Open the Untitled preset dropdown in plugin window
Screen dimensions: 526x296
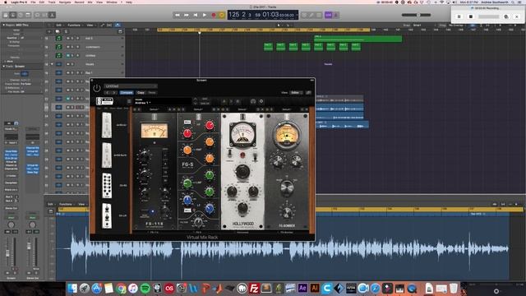pos(131,86)
